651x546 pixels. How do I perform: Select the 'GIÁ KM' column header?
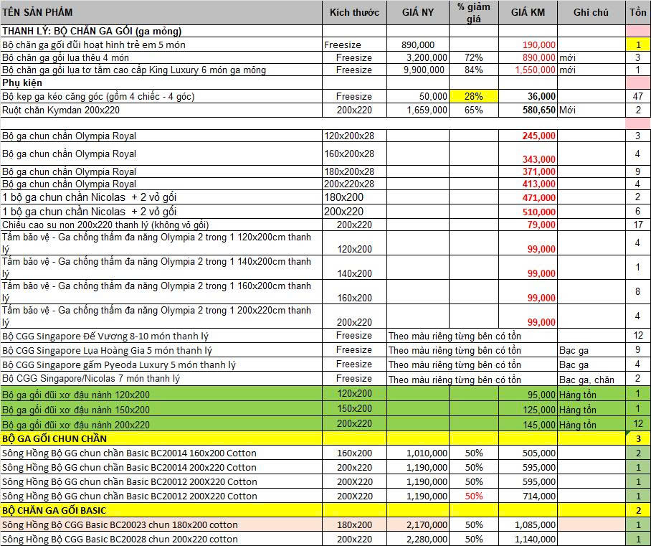tap(528, 12)
